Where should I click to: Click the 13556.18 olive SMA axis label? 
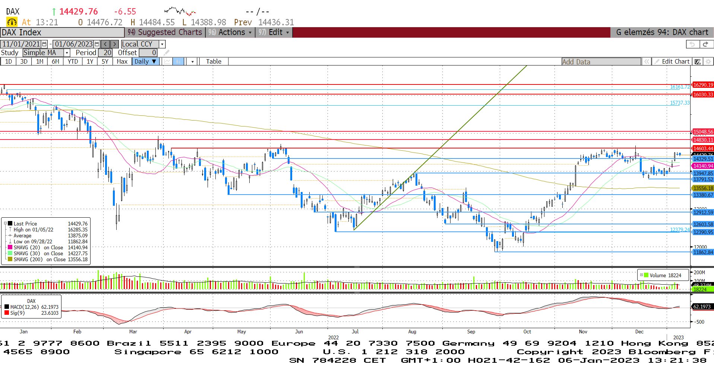703,188
